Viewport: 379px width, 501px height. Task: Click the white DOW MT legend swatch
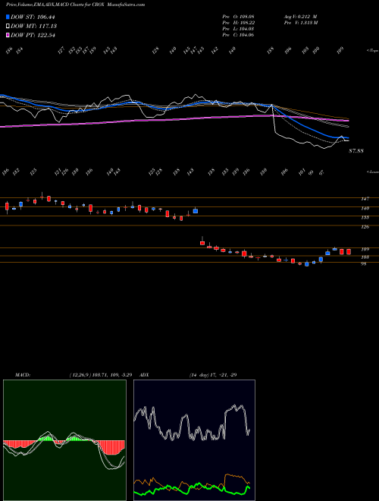point(8,26)
